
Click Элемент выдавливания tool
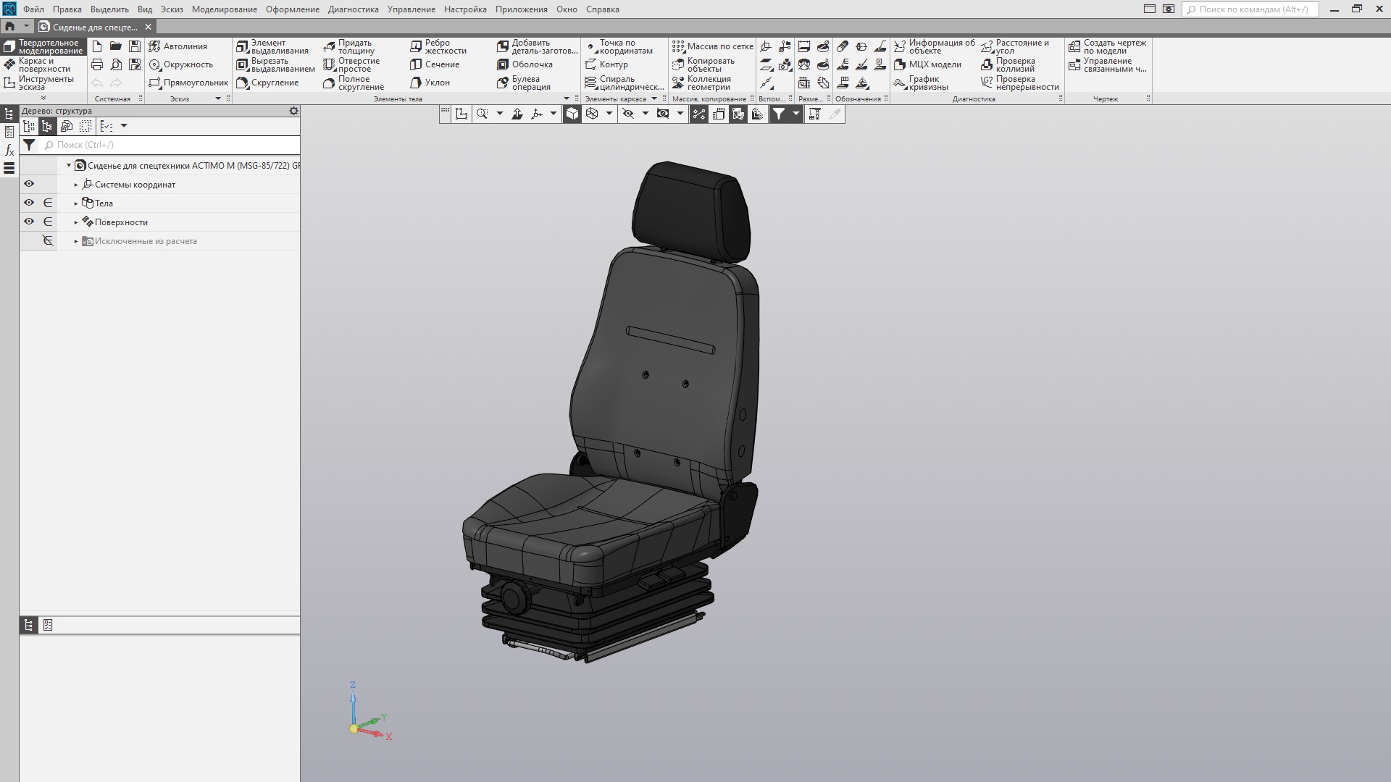tap(272, 46)
